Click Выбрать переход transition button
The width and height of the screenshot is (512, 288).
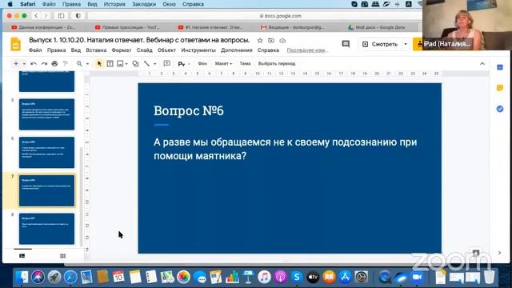(x=277, y=64)
